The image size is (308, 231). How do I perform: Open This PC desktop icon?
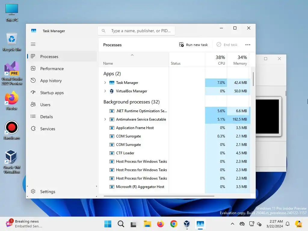coord(12,13)
